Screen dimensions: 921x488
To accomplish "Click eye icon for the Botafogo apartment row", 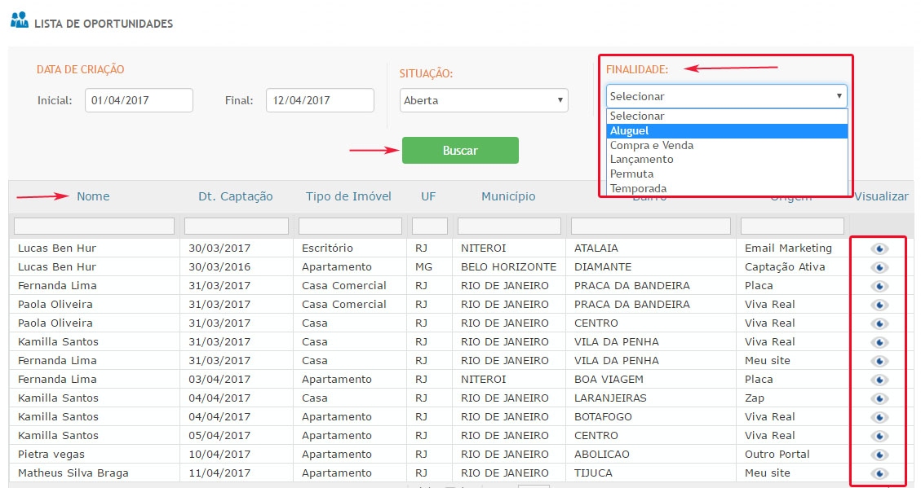I will click(879, 417).
